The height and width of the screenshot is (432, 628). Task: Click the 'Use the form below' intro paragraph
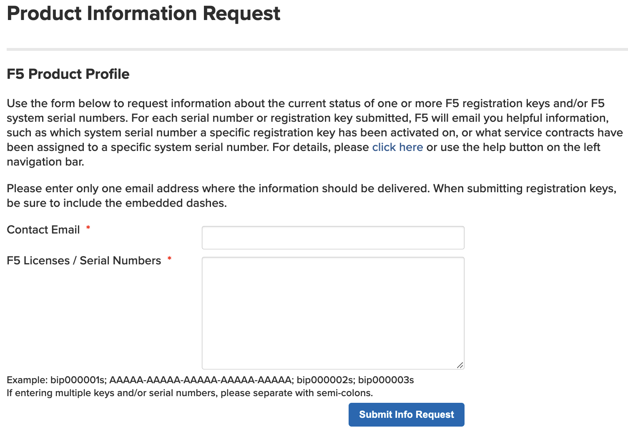pos(315,133)
